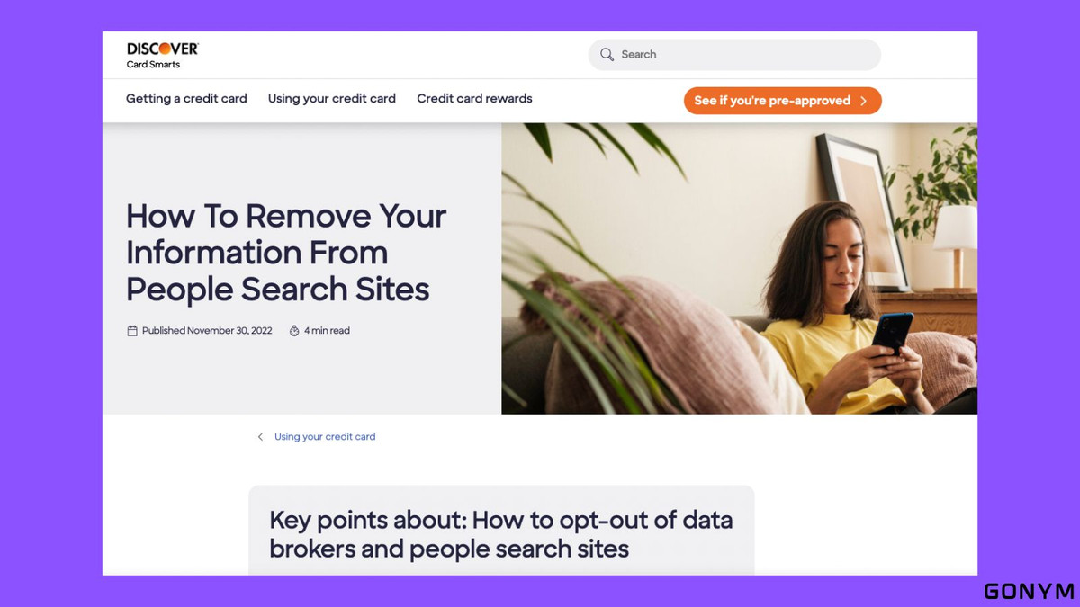Image resolution: width=1080 pixels, height=607 pixels.
Task: Click the calendar icon beside the published date
Action: point(132,331)
